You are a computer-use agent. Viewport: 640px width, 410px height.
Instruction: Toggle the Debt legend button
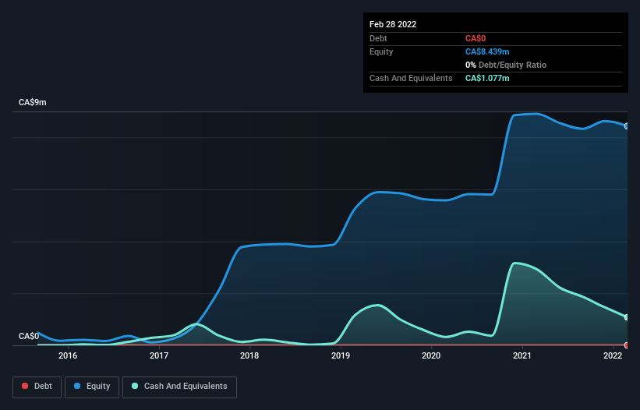(37, 387)
